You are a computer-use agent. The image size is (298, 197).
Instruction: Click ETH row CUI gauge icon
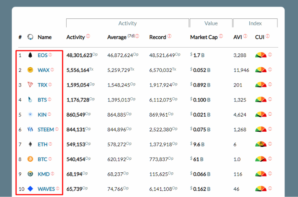[x=261, y=144]
